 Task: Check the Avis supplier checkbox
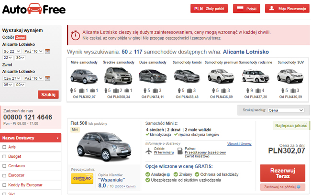click(x=5, y=147)
